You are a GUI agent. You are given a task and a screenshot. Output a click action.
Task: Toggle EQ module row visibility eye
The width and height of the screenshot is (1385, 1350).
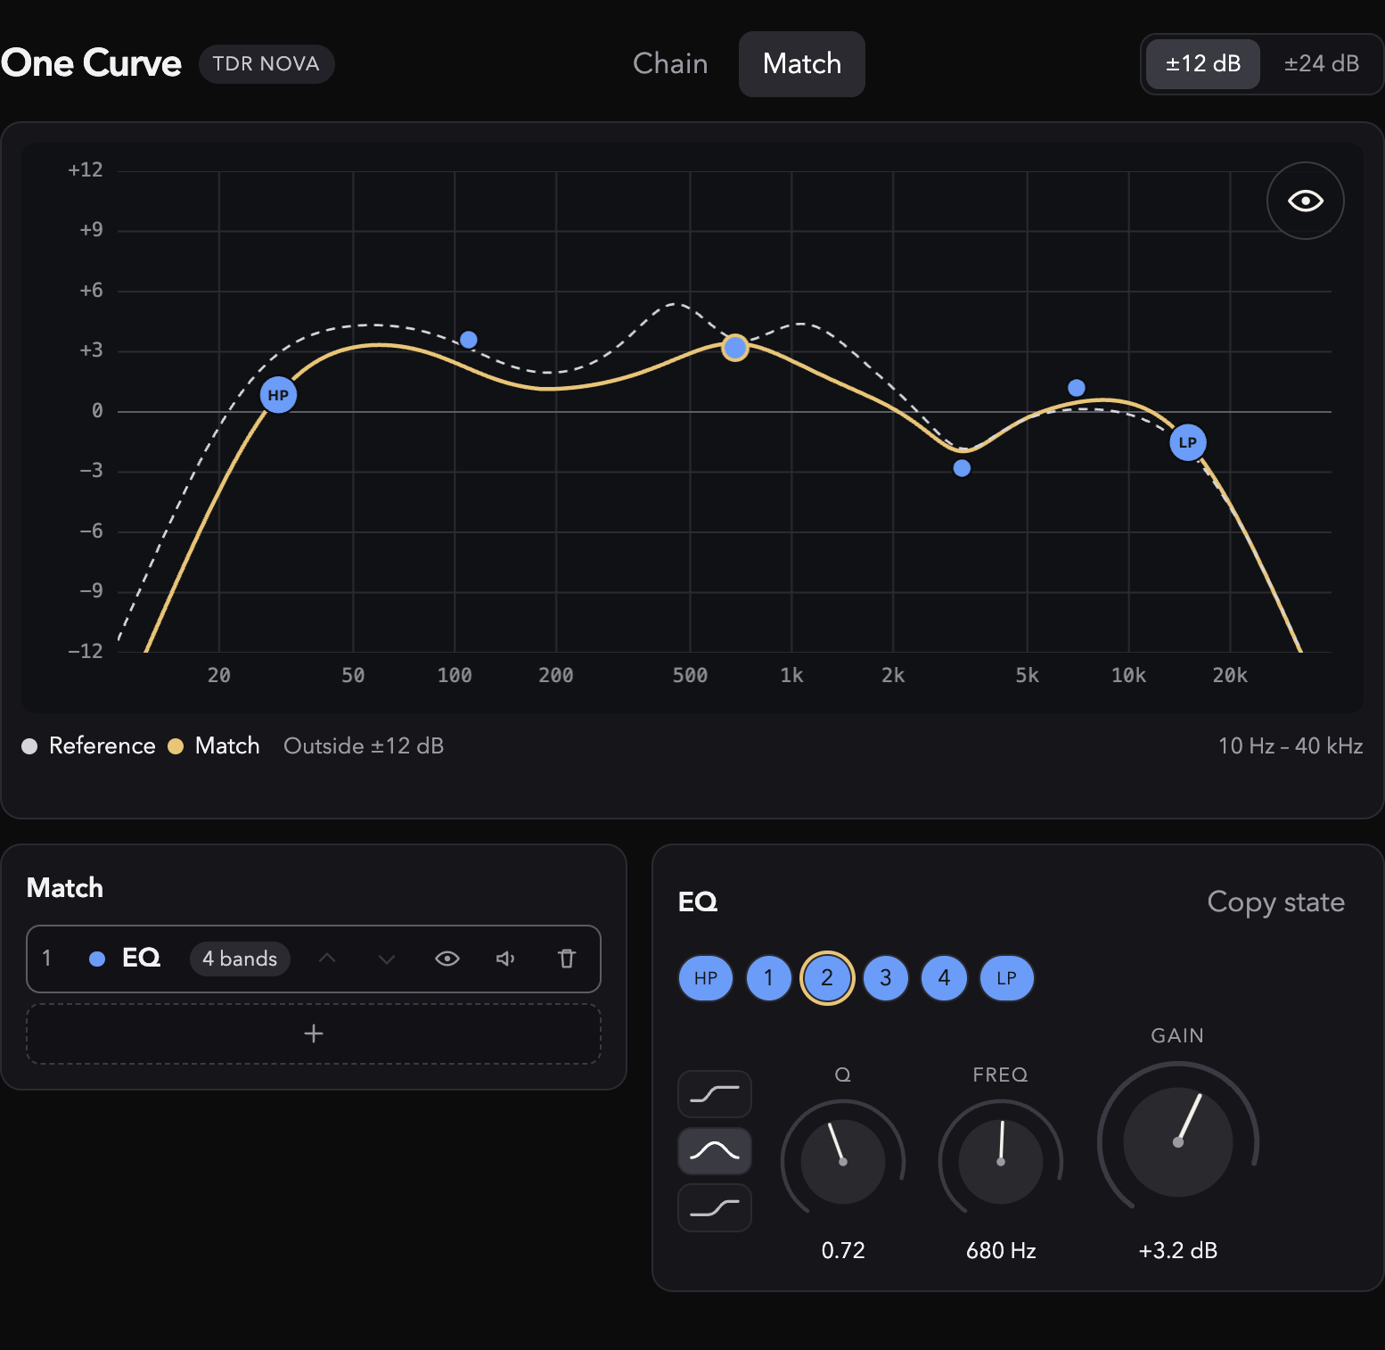point(447,959)
